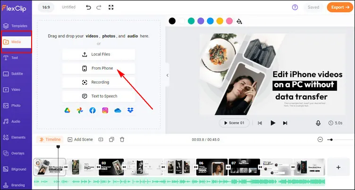The image size is (355, 190).
Task: Import media from OneDrive cloud
Action: (118, 111)
